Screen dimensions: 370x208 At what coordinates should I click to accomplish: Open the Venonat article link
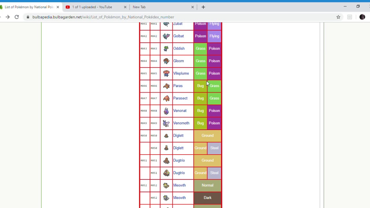[180, 111]
